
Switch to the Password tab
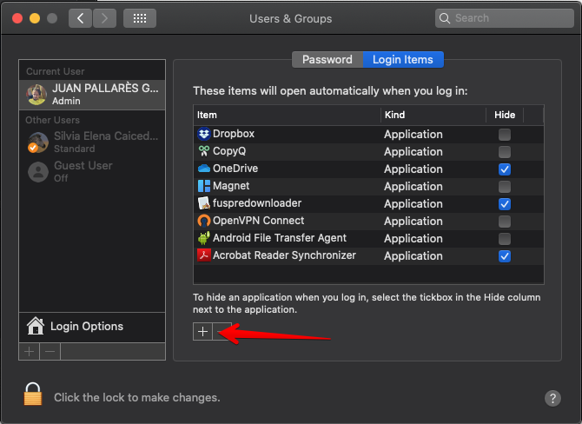(x=327, y=60)
